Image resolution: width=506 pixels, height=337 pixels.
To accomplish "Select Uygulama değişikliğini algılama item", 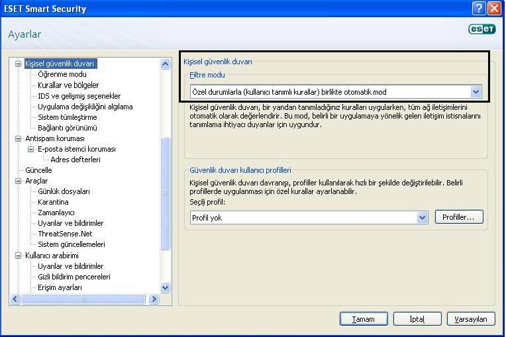I will click(x=85, y=107).
